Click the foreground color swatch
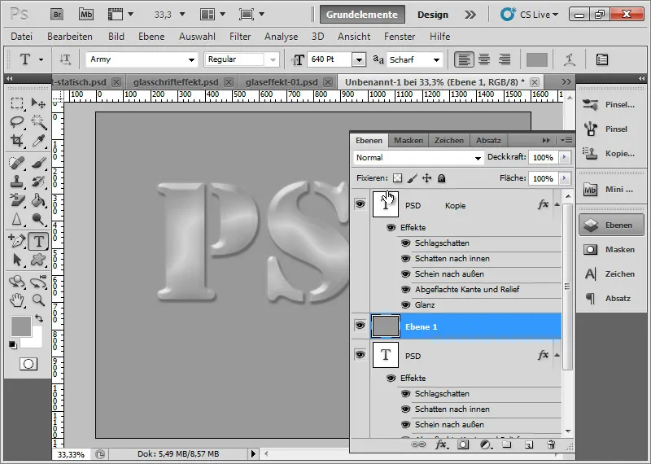This screenshot has width=651, height=464. click(x=21, y=326)
